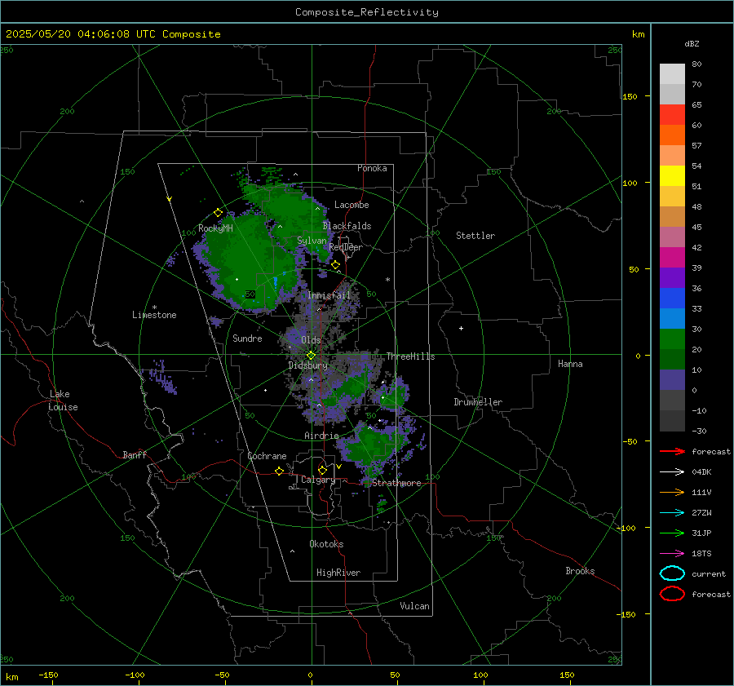Click the Sundre city label
Image resolution: width=734 pixels, height=686 pixels.
click(247, 338)
